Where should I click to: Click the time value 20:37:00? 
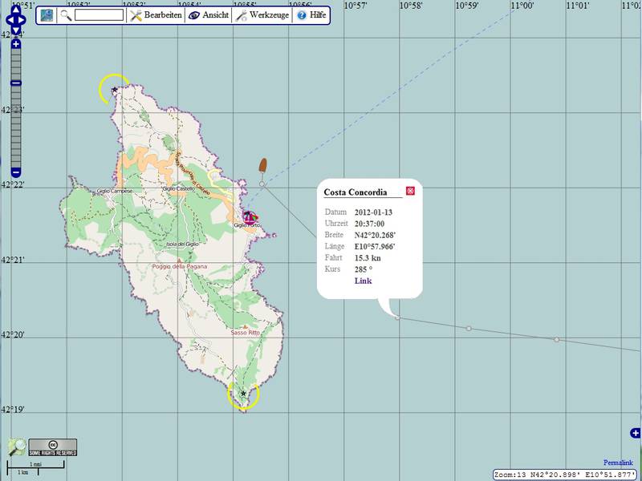(369, 224)
